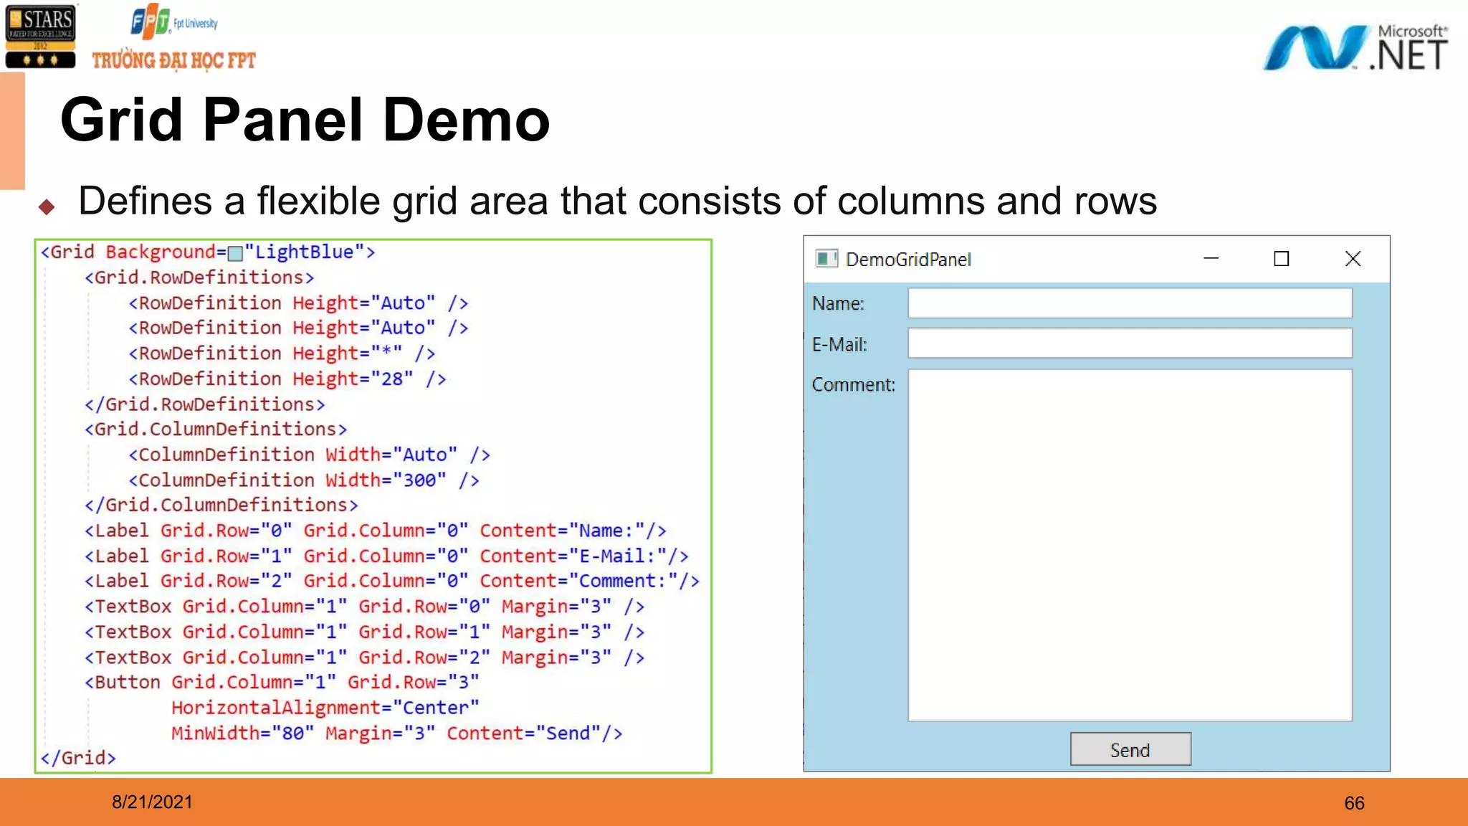Click the RowDefinition Height="*" code line
This screenshot has height=826, width=1468.
pyautogui.click(x=282, y=353)
